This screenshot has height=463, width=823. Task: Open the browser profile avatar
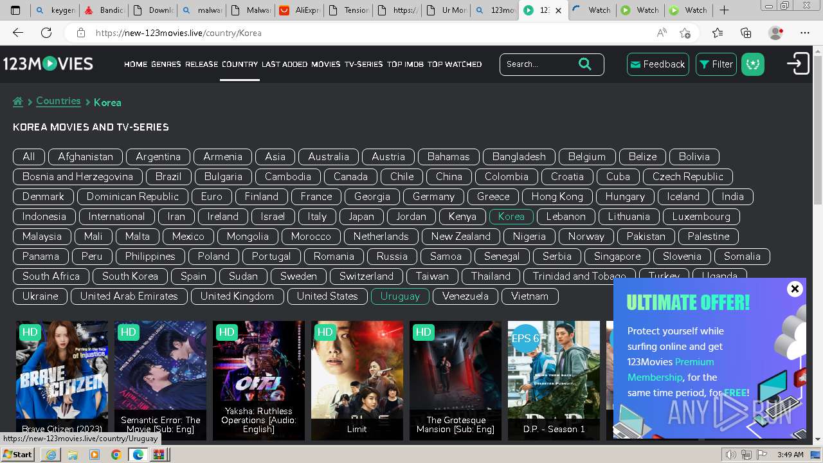tap(776, 33)
